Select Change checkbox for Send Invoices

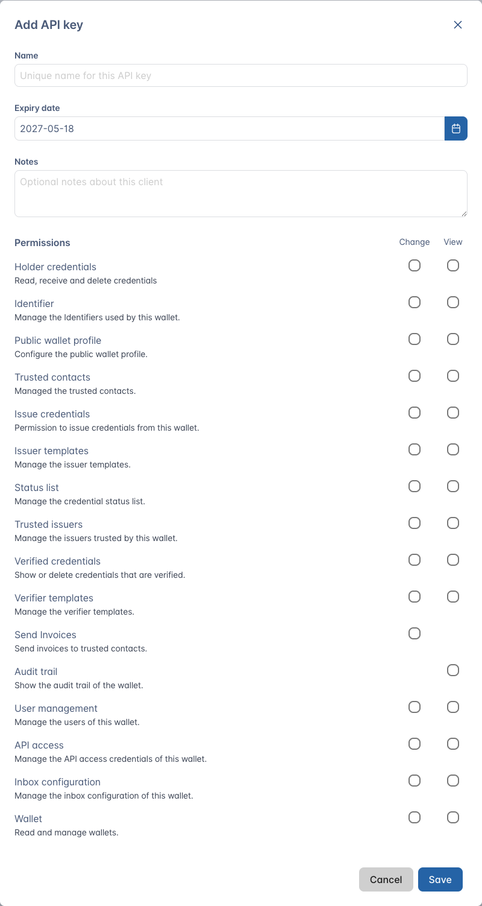click(415, 633)
